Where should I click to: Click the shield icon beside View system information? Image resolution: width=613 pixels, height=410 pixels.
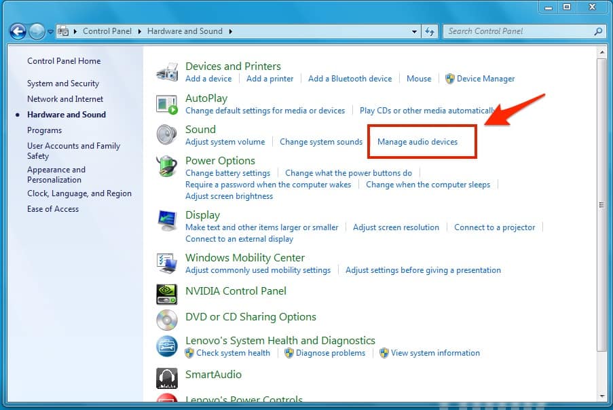tap(384, 353)
